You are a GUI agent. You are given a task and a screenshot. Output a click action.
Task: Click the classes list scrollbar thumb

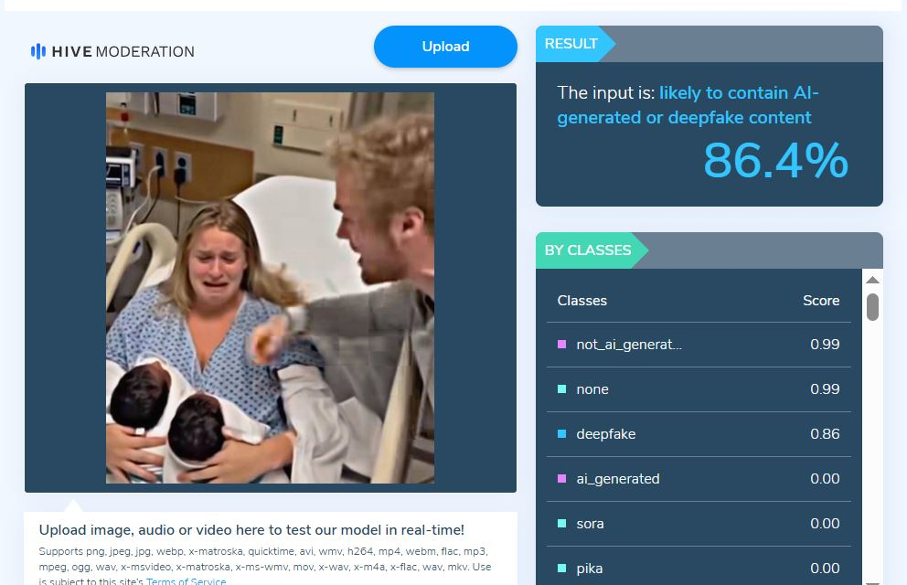873,306
